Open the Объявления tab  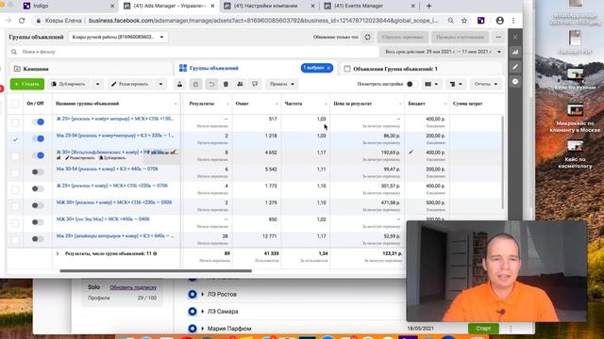pos(421,69)
